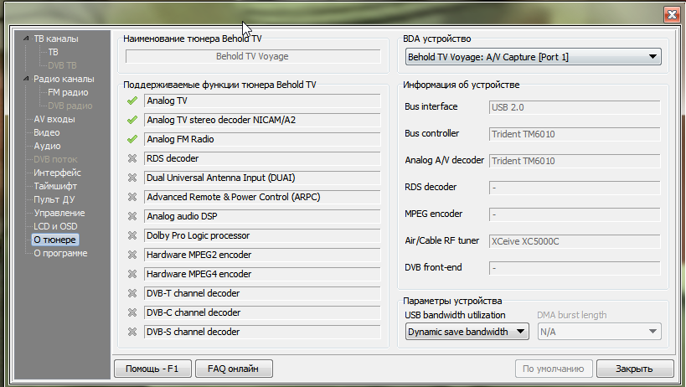
Task: Select FM радио in the sidebar tree
Action: [68, 92]
